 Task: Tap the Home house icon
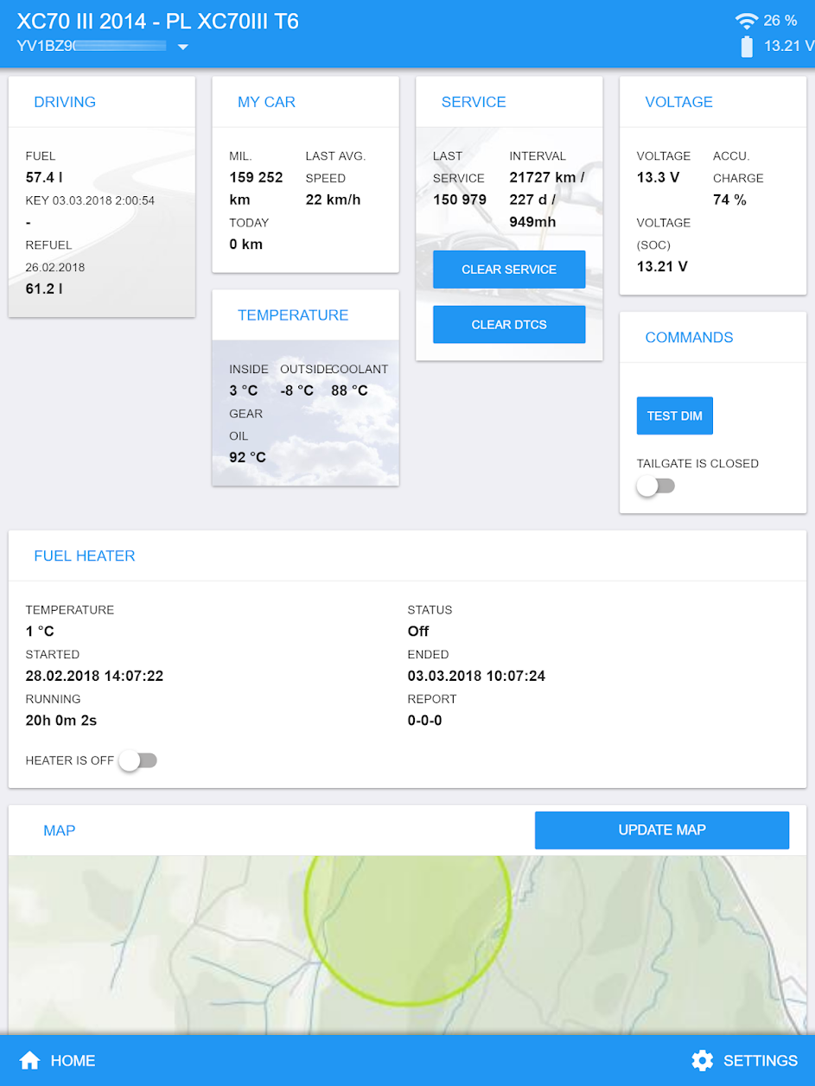[x=30, y=1060]
